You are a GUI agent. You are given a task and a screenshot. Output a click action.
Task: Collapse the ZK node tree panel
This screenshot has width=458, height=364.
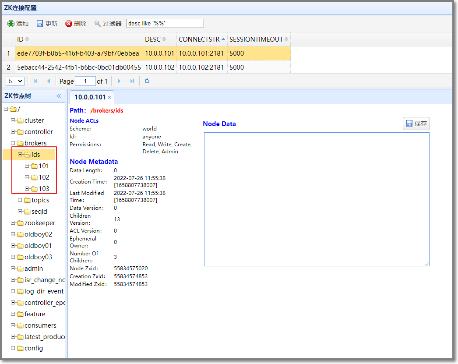(x=59, y=96)
